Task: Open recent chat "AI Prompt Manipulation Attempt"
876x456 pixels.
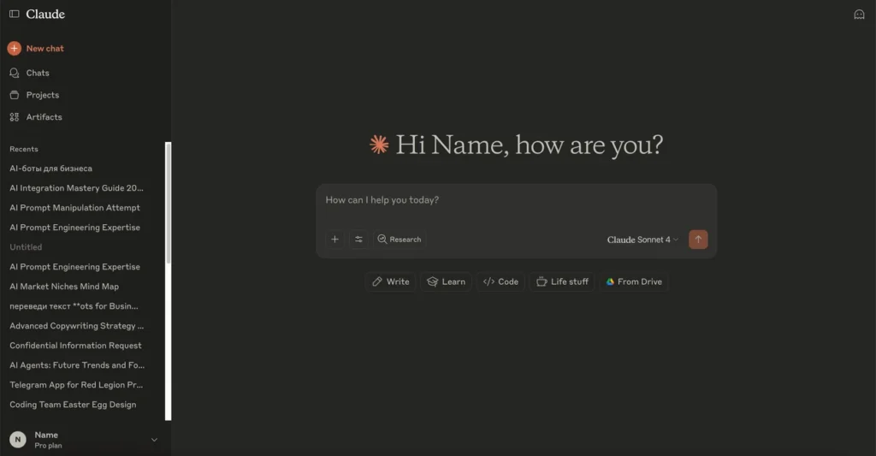Action: point(75,207)
